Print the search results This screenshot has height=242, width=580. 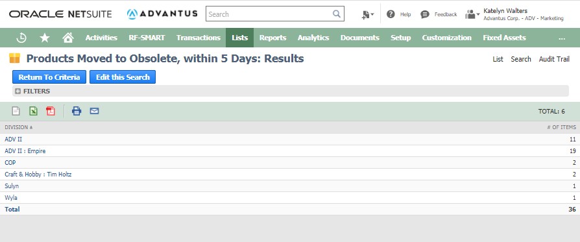point(77,111)
